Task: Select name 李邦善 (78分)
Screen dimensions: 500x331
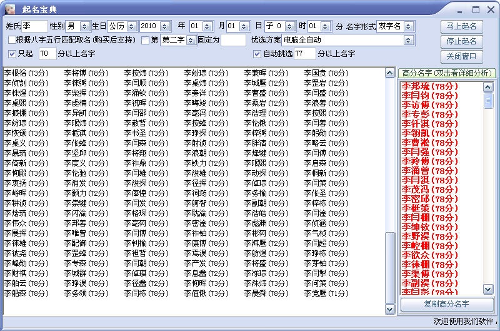Action: click(86, 223)
